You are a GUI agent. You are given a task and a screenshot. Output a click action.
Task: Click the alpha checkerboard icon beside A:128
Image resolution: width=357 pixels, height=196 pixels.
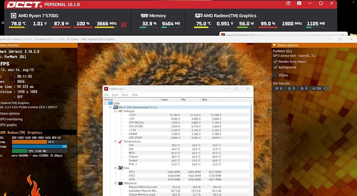326,89
